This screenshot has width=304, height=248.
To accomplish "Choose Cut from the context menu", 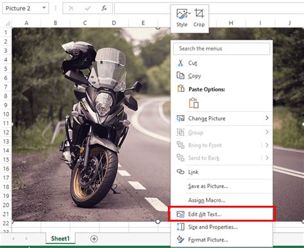I will point(222,63).
